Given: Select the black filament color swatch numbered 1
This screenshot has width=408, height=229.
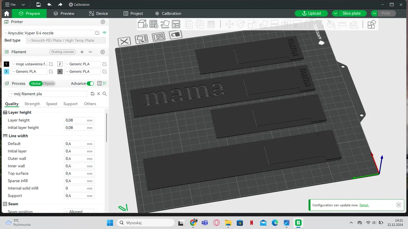Looking at the screenshot, I should 6,64.
